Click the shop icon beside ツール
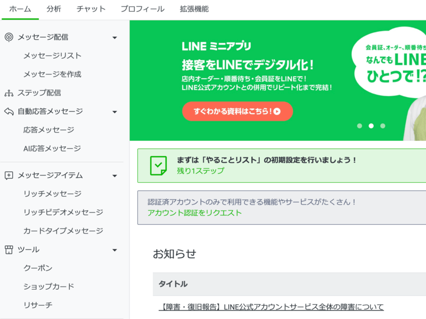 tap(9, 249)
